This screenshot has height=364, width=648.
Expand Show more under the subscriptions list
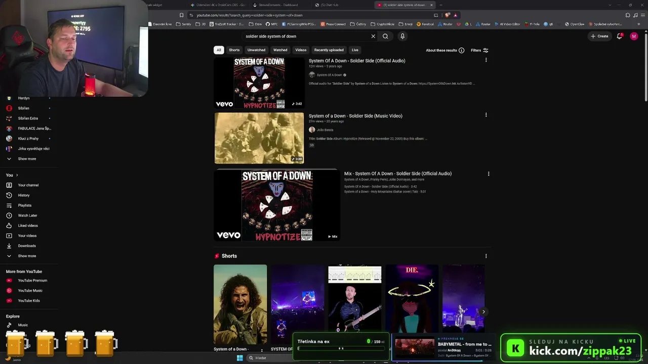coord(27,159)
